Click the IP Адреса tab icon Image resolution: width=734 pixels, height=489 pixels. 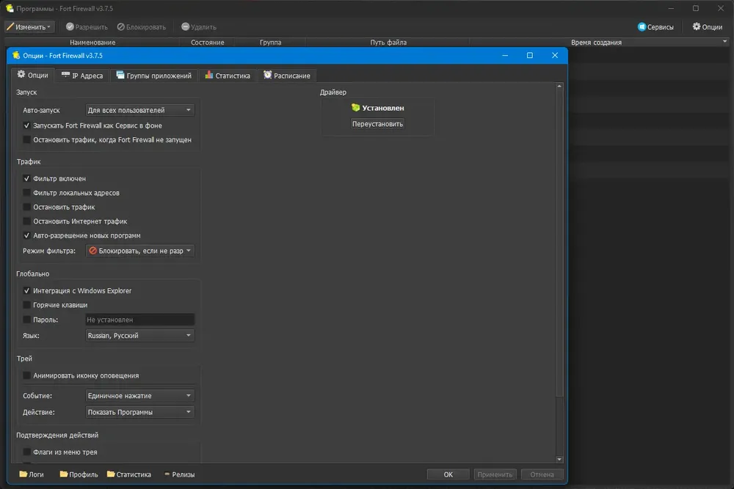[65, 75]
